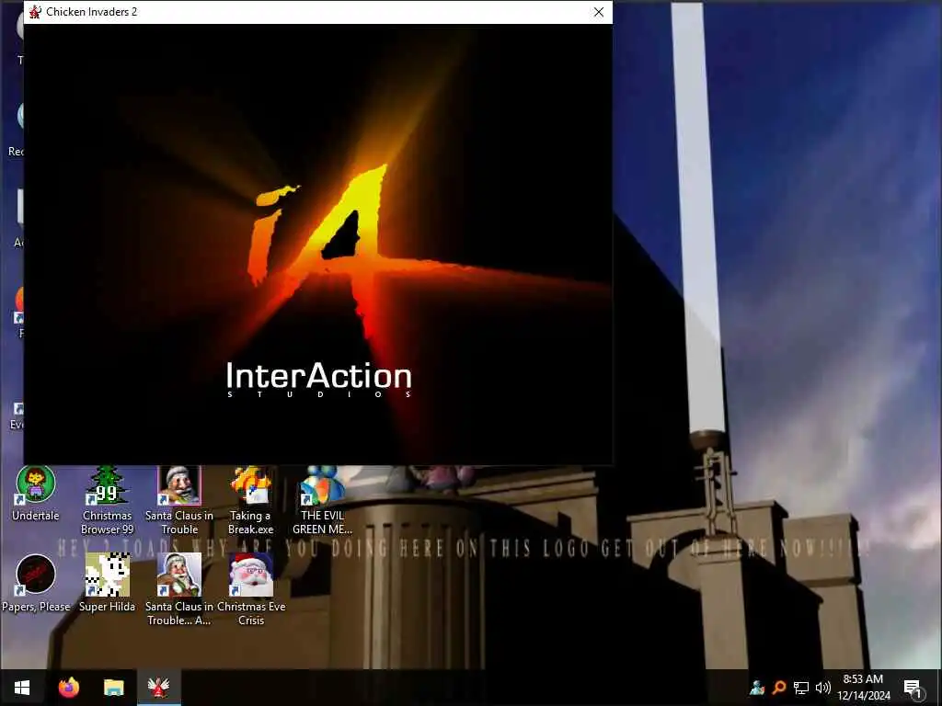This screenshot has width=942, height=706.
Task: Open the Windows Start menu
Action: [x=22, y=688]
